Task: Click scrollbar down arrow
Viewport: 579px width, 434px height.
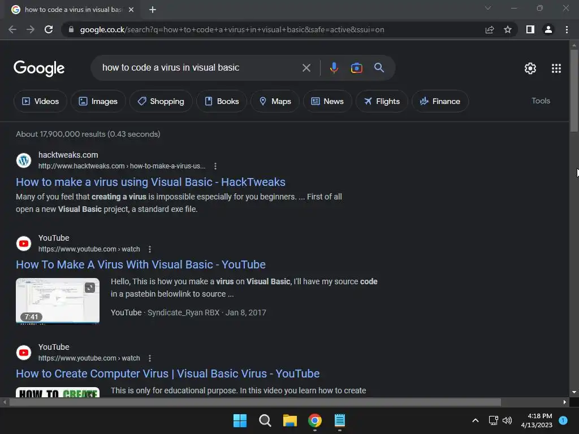Action: coord(574,392)
